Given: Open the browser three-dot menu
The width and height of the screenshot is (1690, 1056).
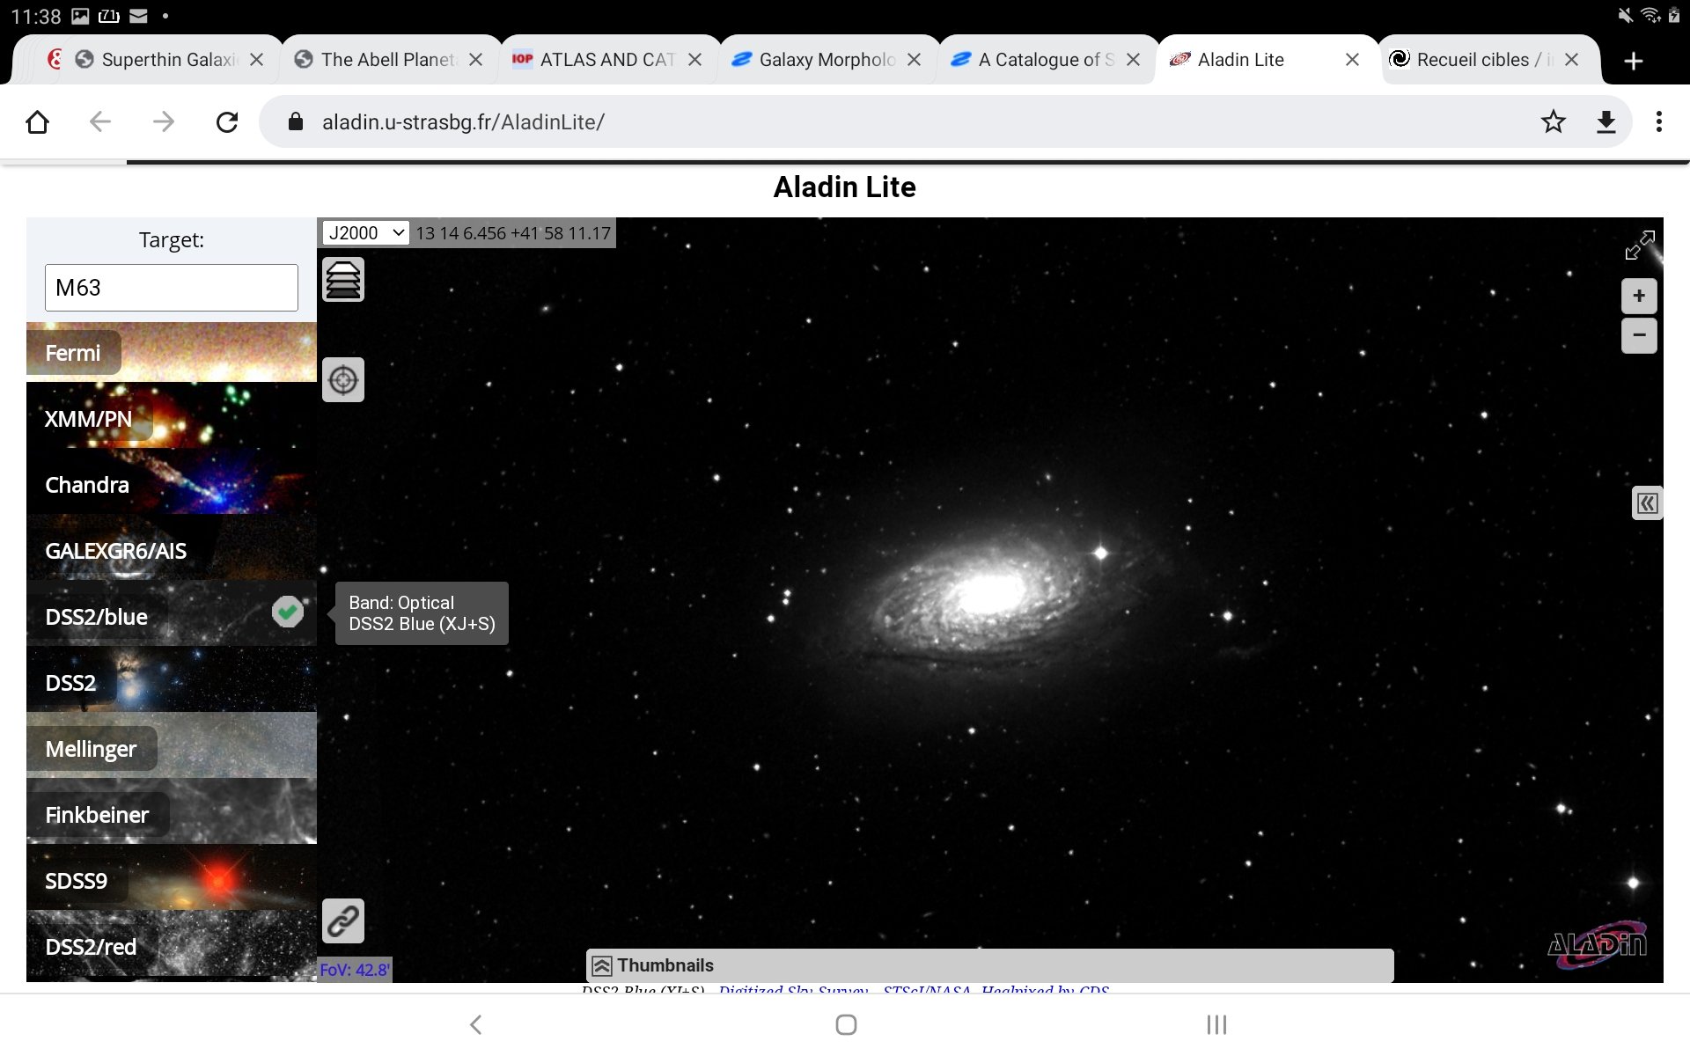Looking at the screenshot, I should pos(1659,121).
